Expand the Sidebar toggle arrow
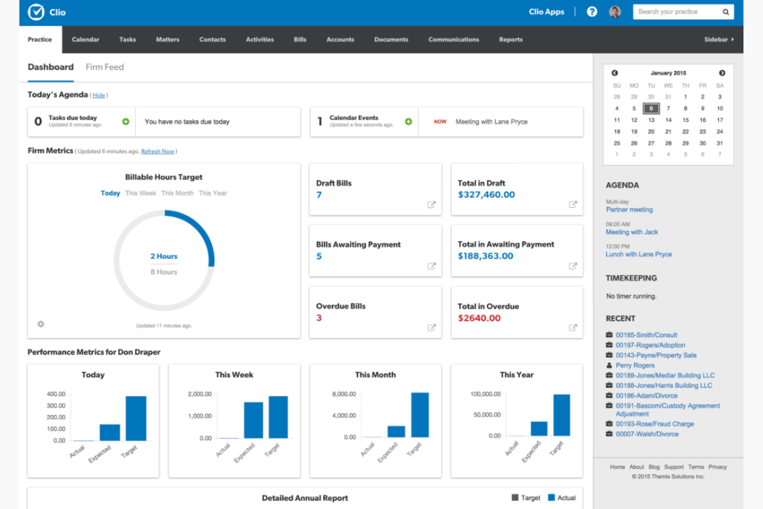Image resolution: width=763 pixels, height=509 pixels. coord(732,39)
